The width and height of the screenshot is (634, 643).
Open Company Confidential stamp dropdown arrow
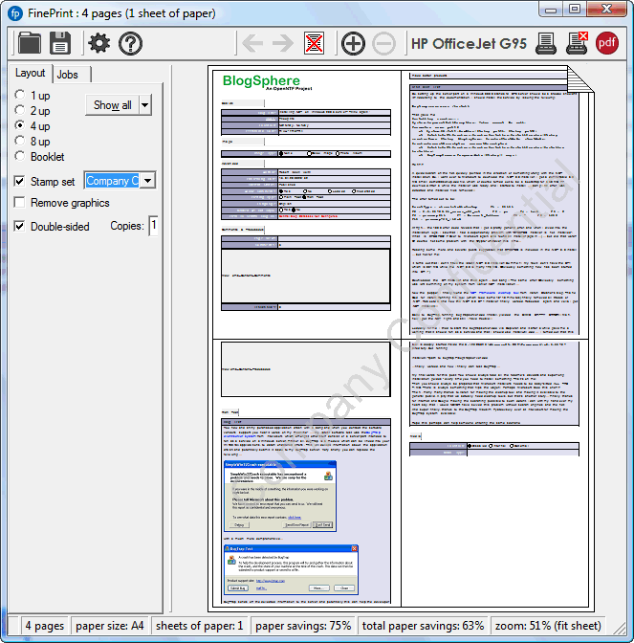[x=148, y=181]
